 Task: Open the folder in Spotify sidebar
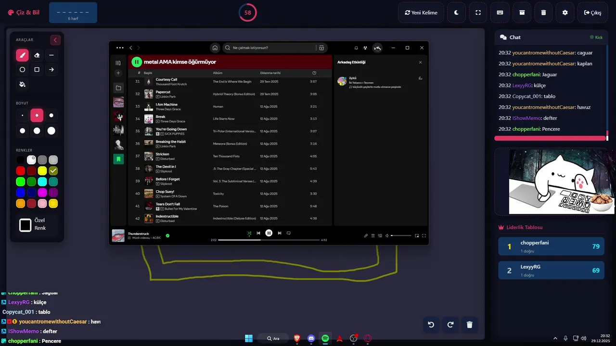click(118, 88)
